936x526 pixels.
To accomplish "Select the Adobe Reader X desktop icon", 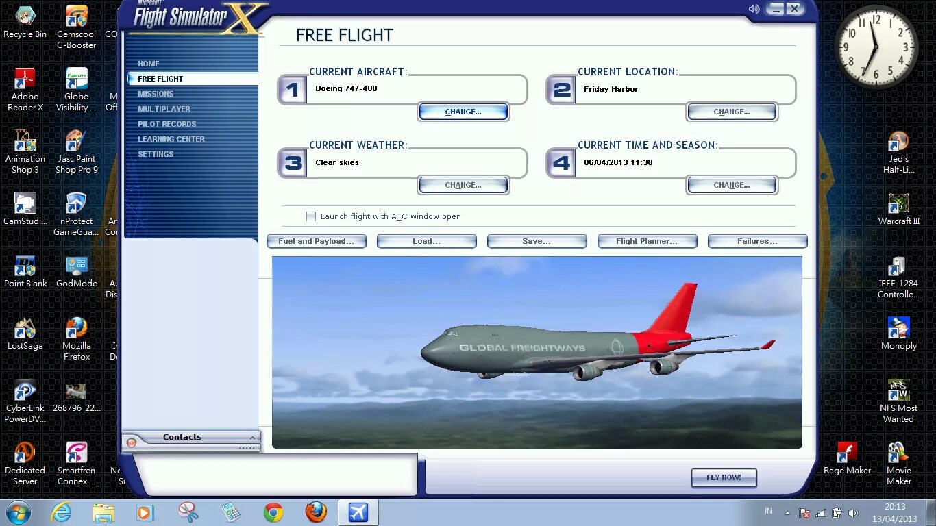I will pos(25,90).
